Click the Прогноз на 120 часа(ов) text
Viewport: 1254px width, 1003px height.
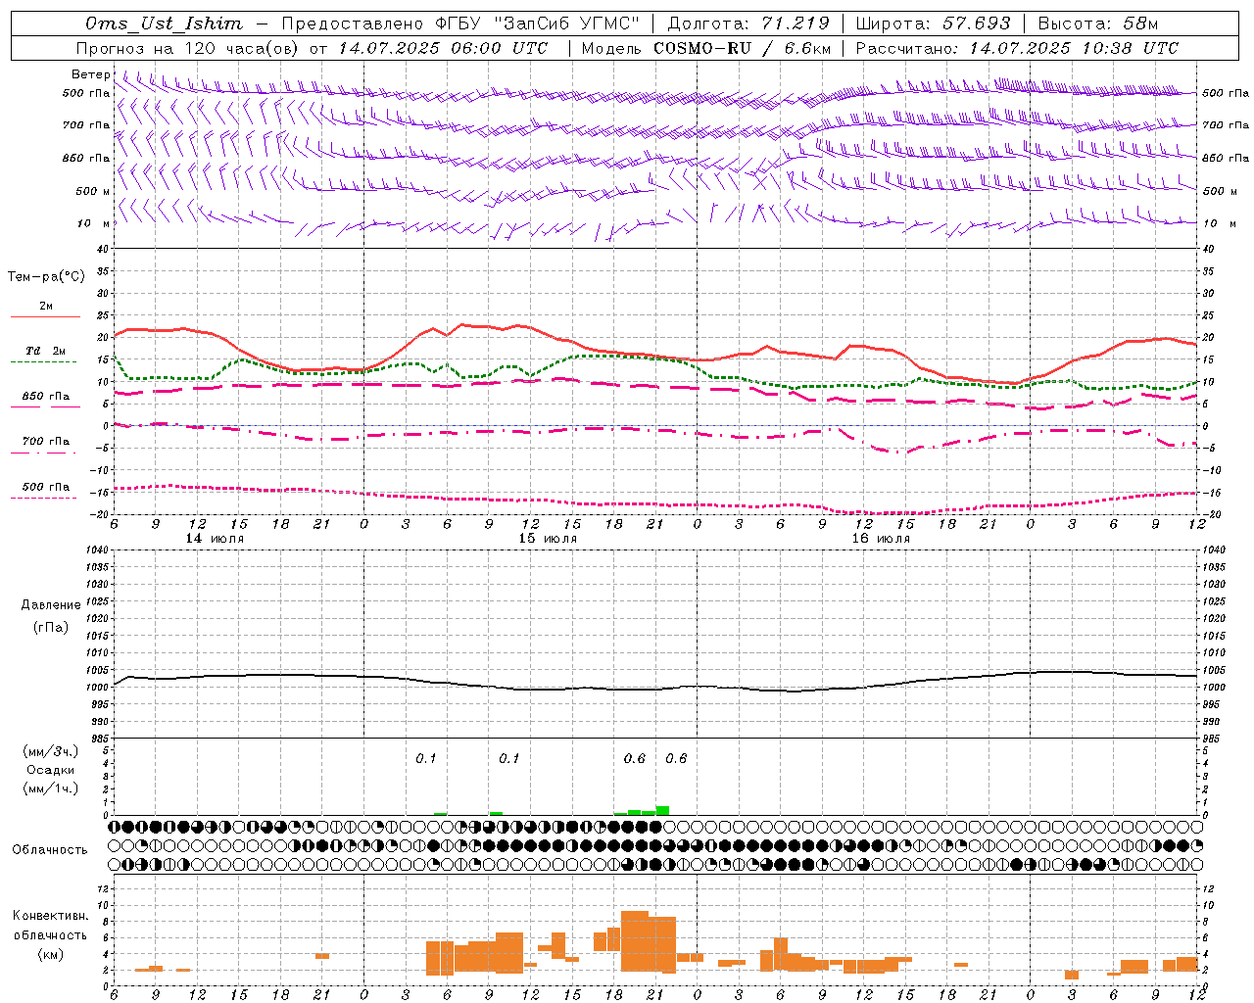coord(189,48)
